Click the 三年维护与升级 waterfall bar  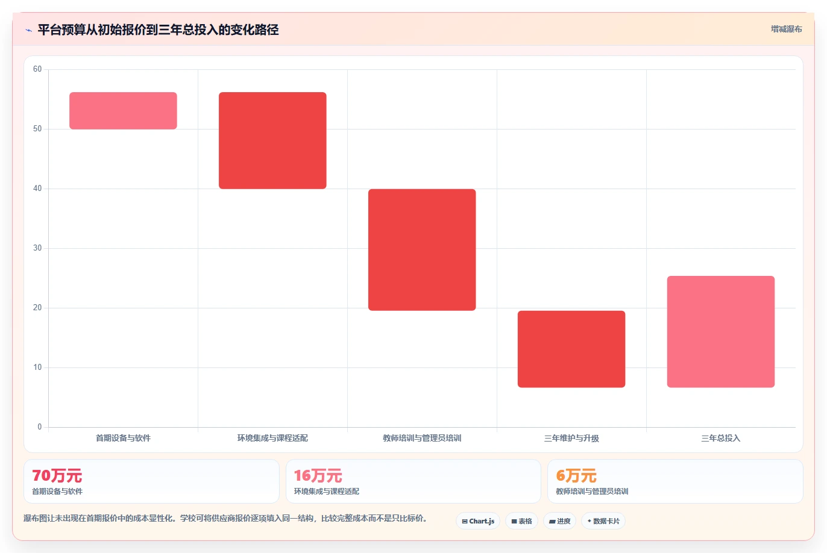[571, 349]
